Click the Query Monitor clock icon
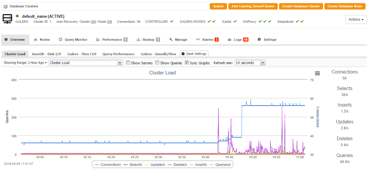This screenshot has width=369, height=173. [61, 40]
